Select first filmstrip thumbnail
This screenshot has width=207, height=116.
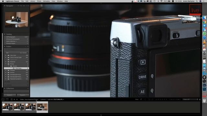pyautogui.click(x=8, y=107)
